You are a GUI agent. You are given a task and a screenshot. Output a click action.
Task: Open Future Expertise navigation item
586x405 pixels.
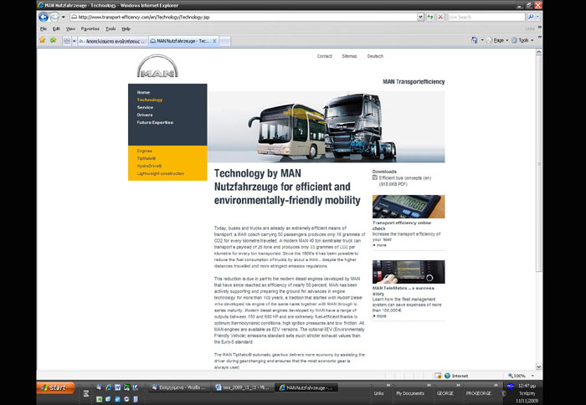click(x=155, y=122)
